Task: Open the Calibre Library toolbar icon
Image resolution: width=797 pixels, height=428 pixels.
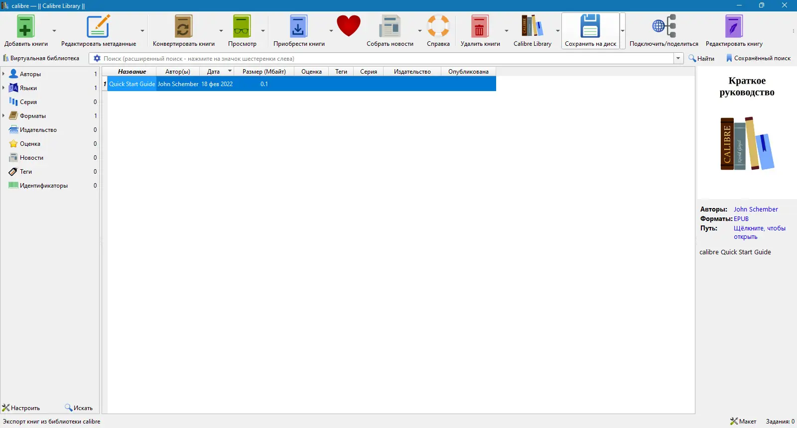Action: [x=532, y=26]
